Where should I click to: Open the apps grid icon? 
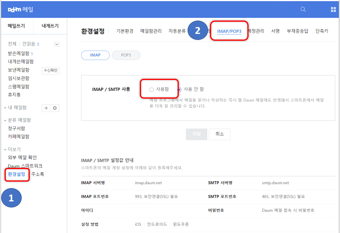333,9
